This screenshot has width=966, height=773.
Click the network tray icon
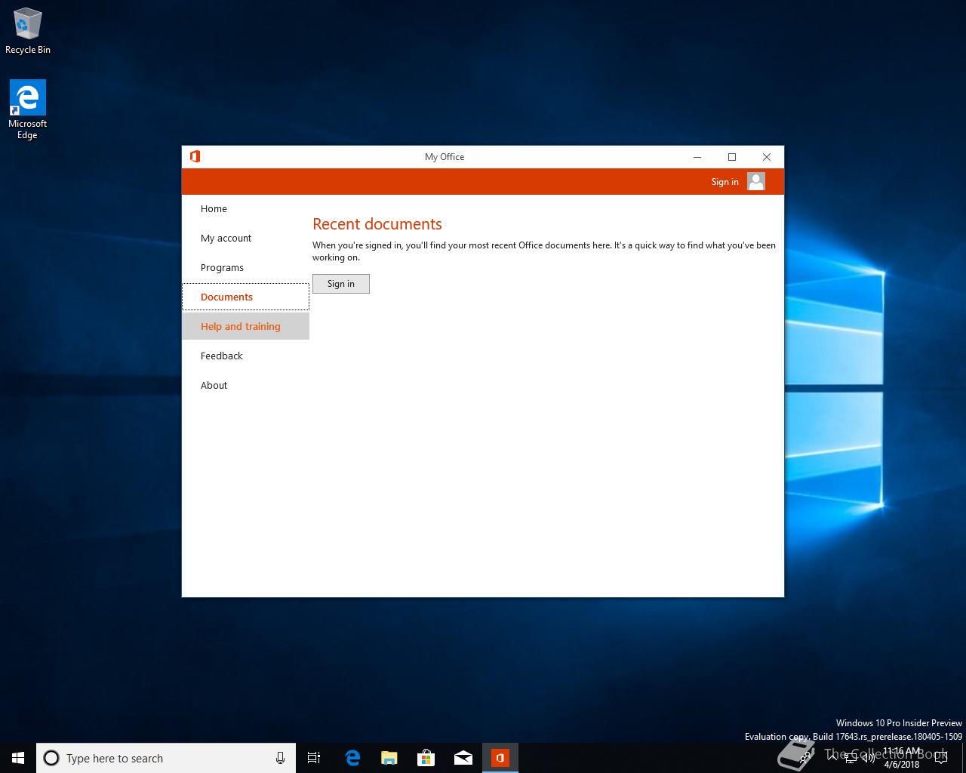[x=851, y=758]
